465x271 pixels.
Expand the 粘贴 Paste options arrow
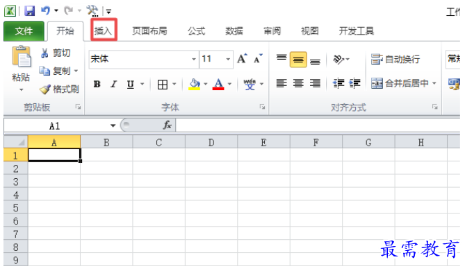coord(21,89)
